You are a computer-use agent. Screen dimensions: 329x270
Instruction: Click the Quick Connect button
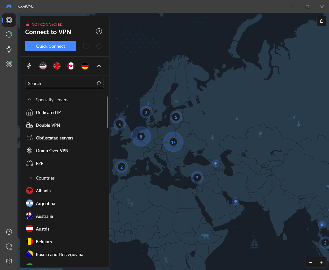coord(51,46)
